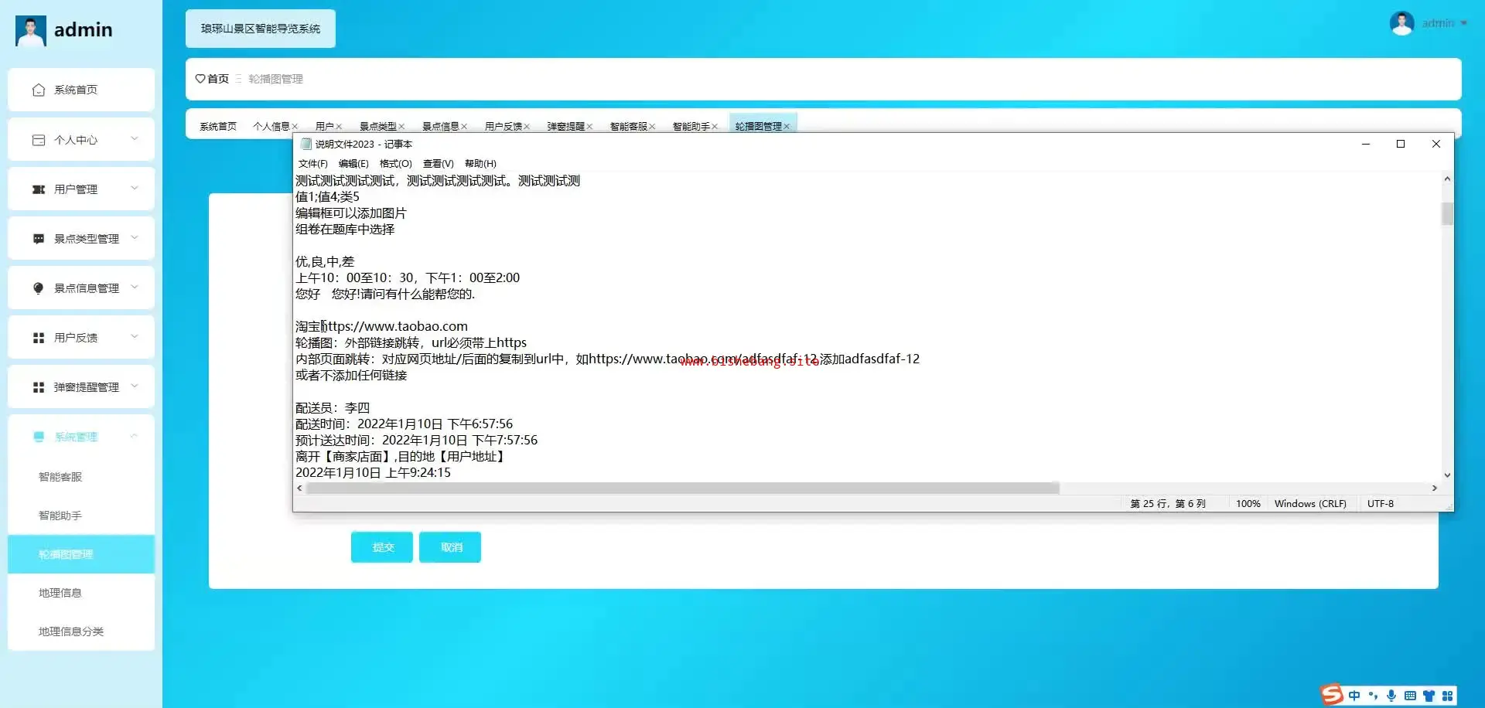Image resolution: width=1485 pixels, height=708 pixels.
Task: Click the Notepad window title icon
Action: click(x=306, y=144)
